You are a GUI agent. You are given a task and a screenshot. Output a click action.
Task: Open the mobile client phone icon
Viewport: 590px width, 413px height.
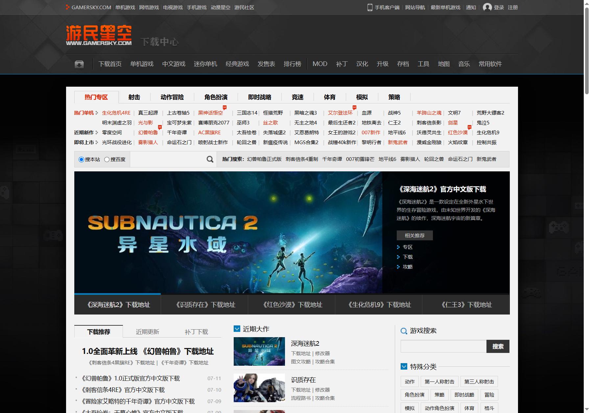coord(370,7)
